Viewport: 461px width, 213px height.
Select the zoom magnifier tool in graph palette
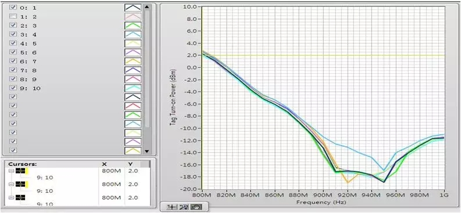tap(184, 207)
